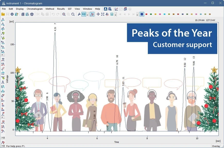Open the Chromatogram menu
The height and width of the screenshot is (148, 224).
coord(35,9)
